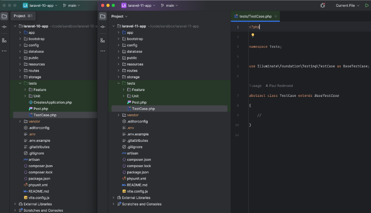This screenshot has width=371, height=213.
Task: Select TestCase.php in laravel-10-app tree
Action: click(x=55, y=115)
